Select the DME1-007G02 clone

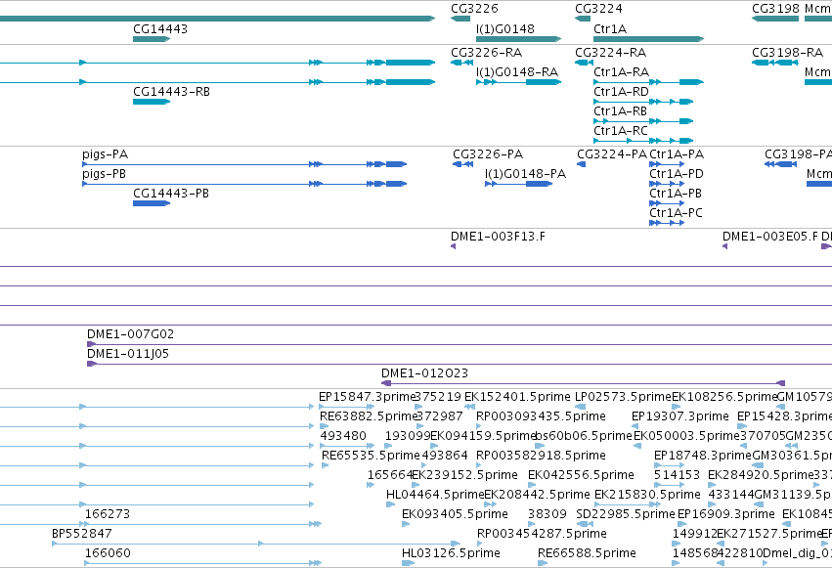pos(460,345)
